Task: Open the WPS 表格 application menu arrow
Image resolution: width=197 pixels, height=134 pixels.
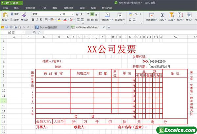Action: (21, 3)
